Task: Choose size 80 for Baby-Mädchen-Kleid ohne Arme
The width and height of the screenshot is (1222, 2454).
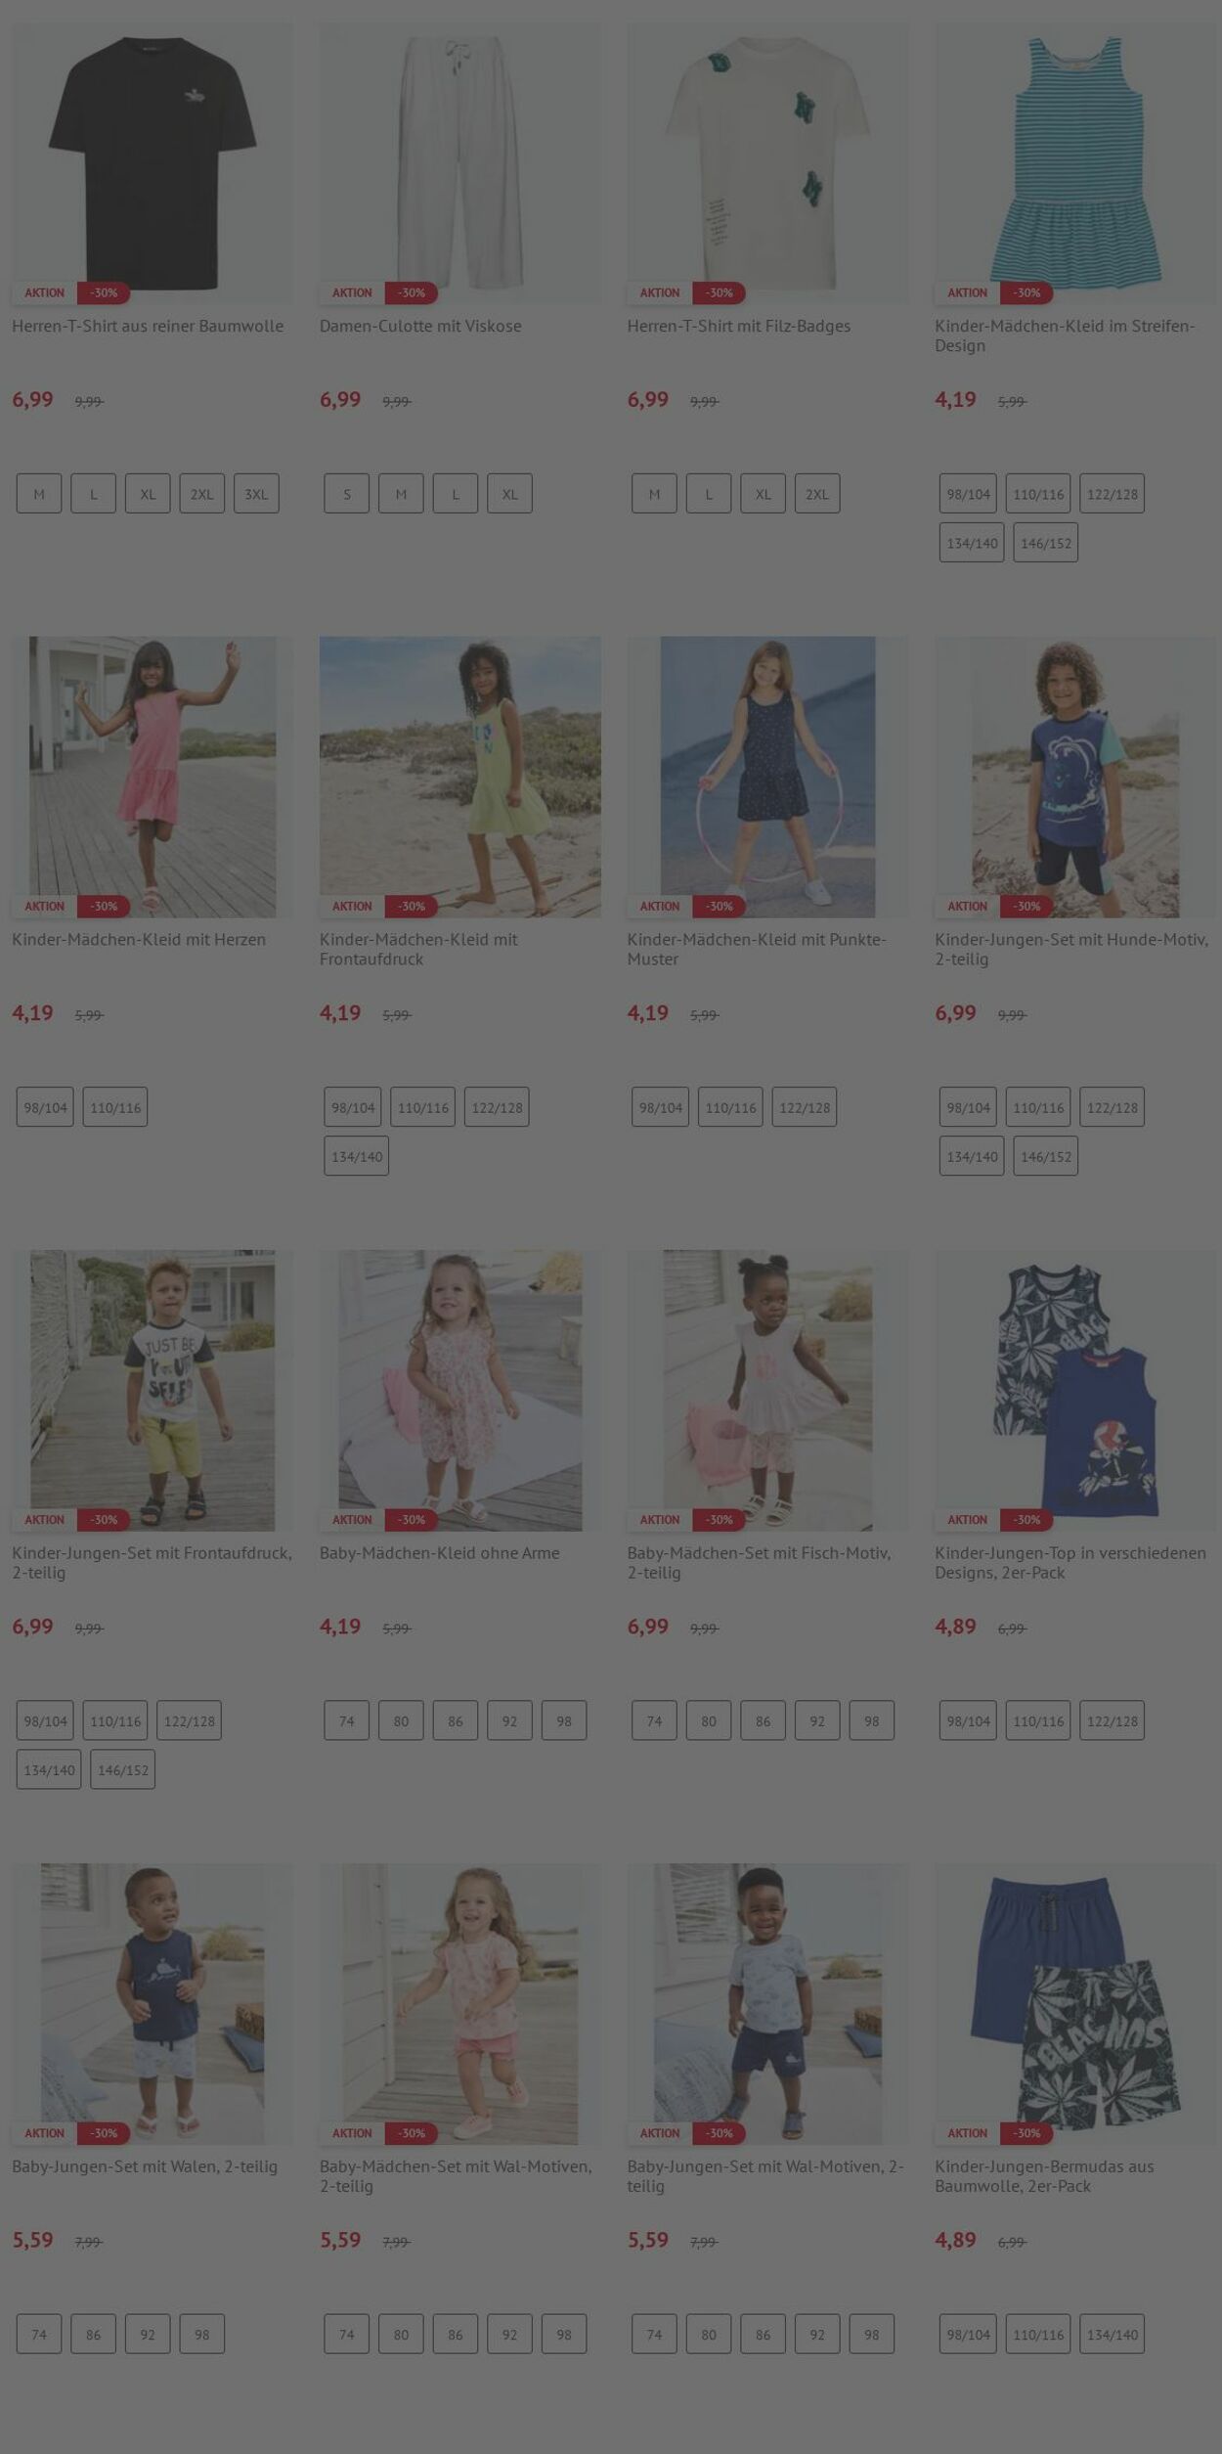Action: [401, 1720]
